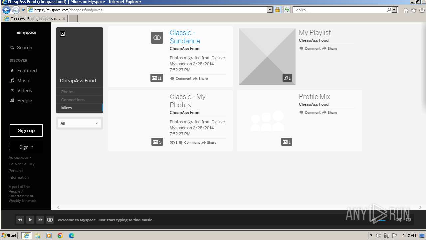
Task: Toggle shuffle in the music player
Action: click(399, 220)
